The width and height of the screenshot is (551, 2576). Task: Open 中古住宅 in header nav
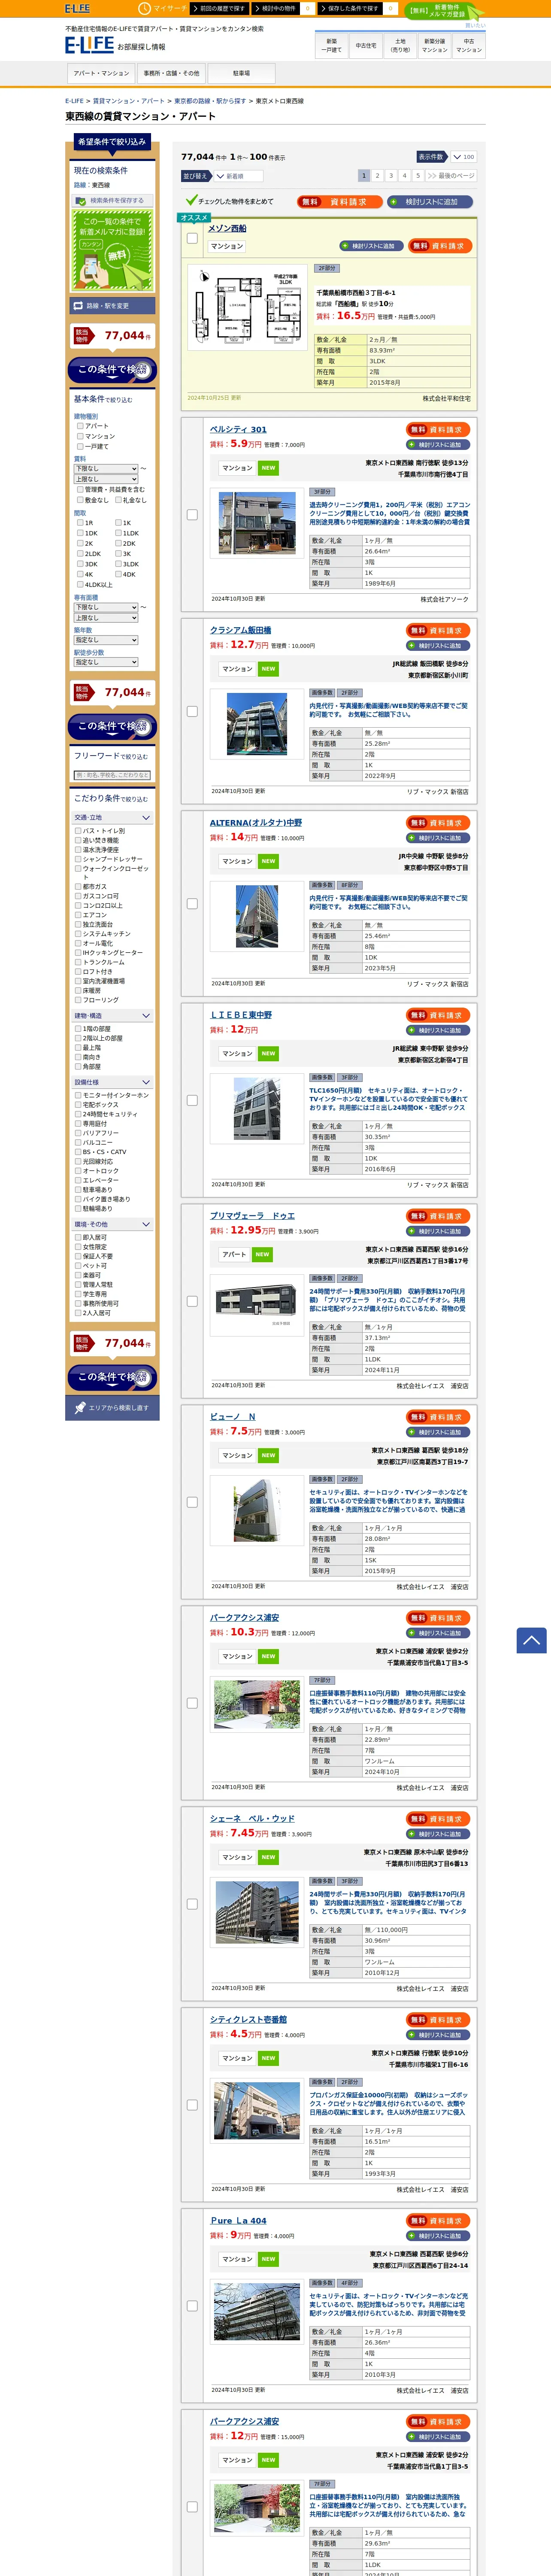[366, 45]
